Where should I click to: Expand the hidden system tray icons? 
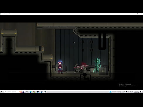pos(123,92)
